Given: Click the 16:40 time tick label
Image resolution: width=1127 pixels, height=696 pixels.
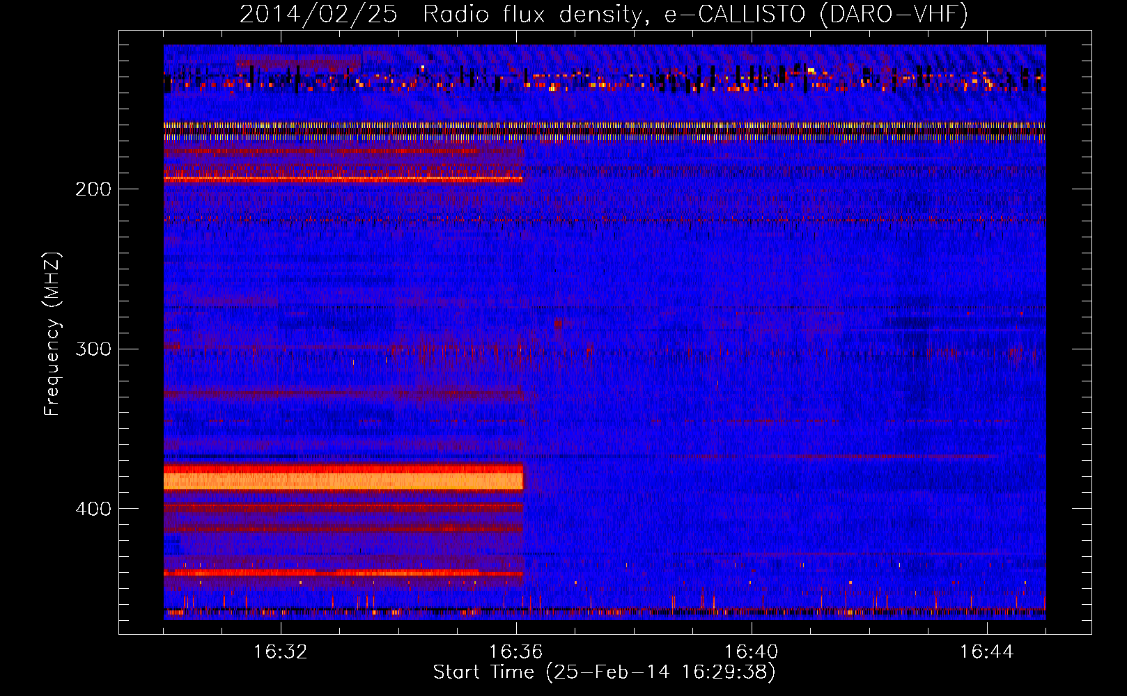Looking at the screenshot, I should click(751, 652).
